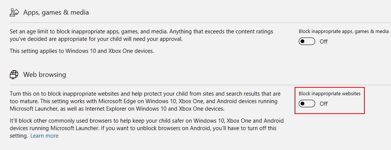The width and height of the screenshot is (391, 150).
Task: Click the divider line below the Web browsing heading
Action: tap(200, 85)
